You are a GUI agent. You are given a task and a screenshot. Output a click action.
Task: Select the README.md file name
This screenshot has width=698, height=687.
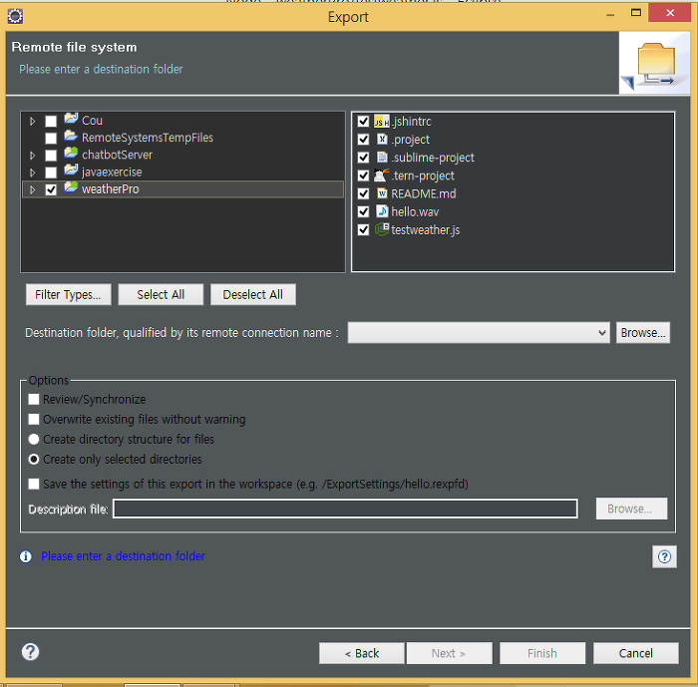coord(424,193)
